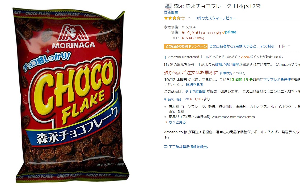Screen dimensions: 300x186
Task: Click the Choco Flake product image
Action: pyautogui.click(x=71, y=96)
